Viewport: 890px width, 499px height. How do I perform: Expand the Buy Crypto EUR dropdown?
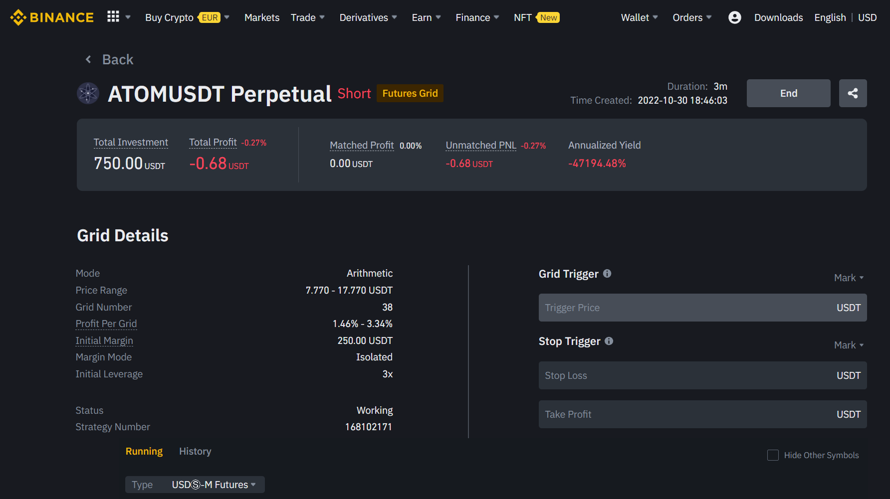187,17
